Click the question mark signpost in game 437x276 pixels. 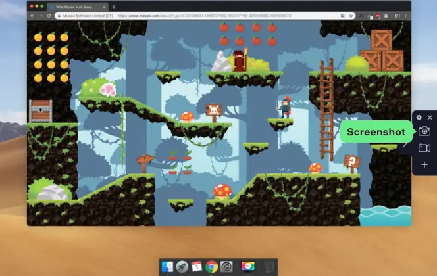pyautogui.click(x=352, y=164)
